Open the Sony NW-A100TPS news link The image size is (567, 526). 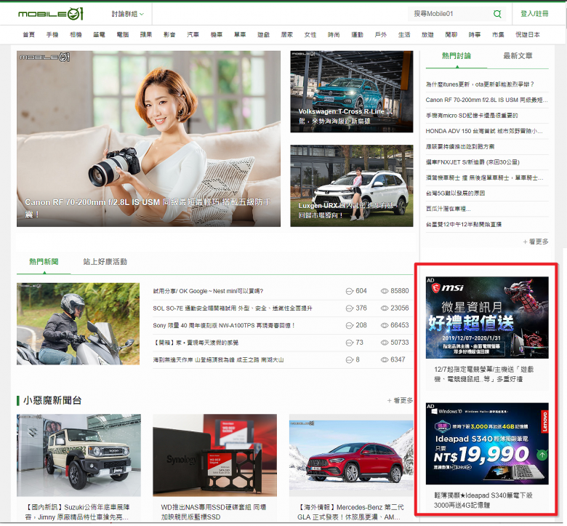coord(224,325)
